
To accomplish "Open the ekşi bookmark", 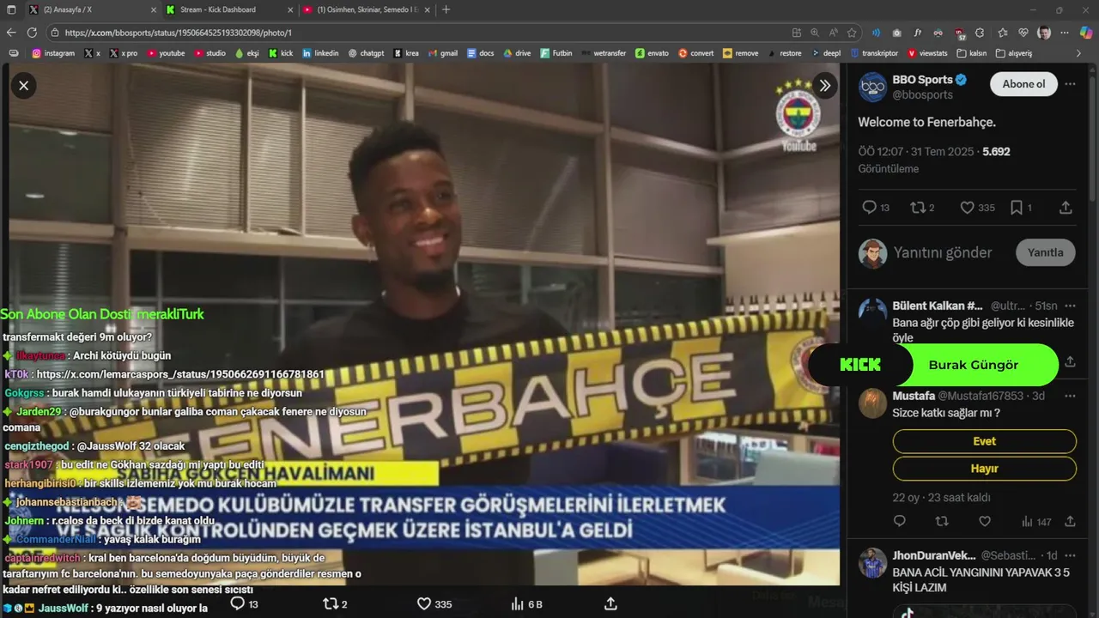I will click(246, 53).
